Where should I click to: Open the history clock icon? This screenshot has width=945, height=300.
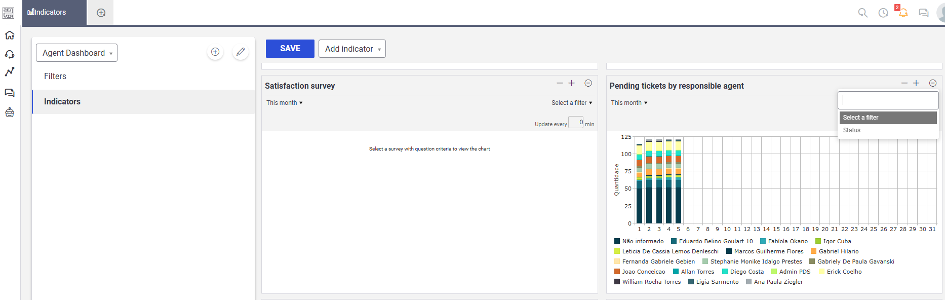click(883, 13)
